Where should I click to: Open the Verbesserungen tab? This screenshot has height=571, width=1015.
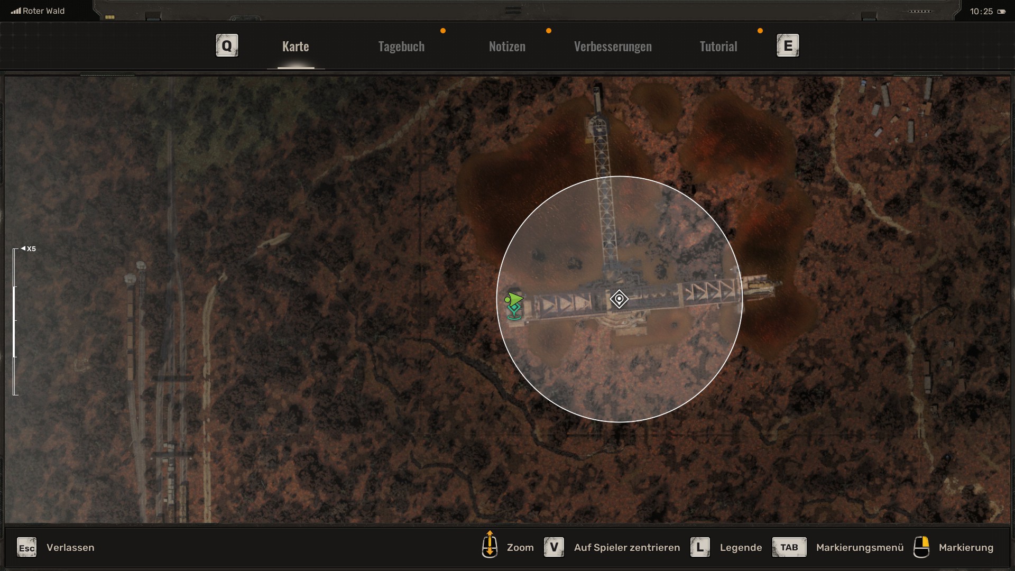pyautogui.click(x=613, y=47)
